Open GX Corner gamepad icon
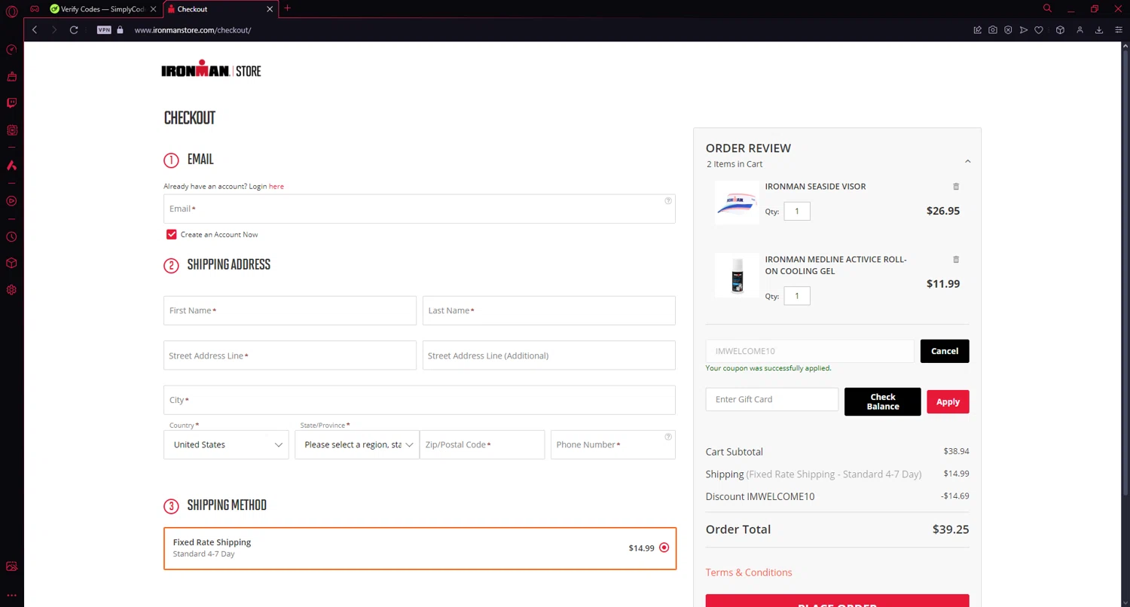This screenshot has width=1130, height=607. click(35, 9)
